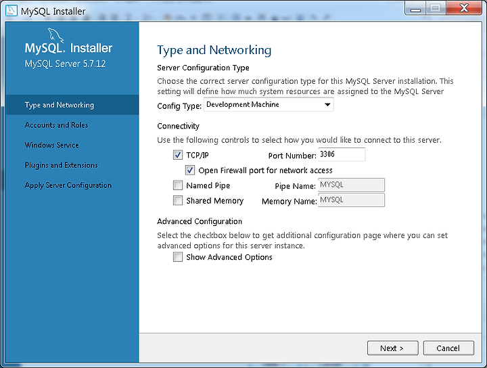
Task: Uncheck Open Firewall port for network access
Action: pos(190,170)
